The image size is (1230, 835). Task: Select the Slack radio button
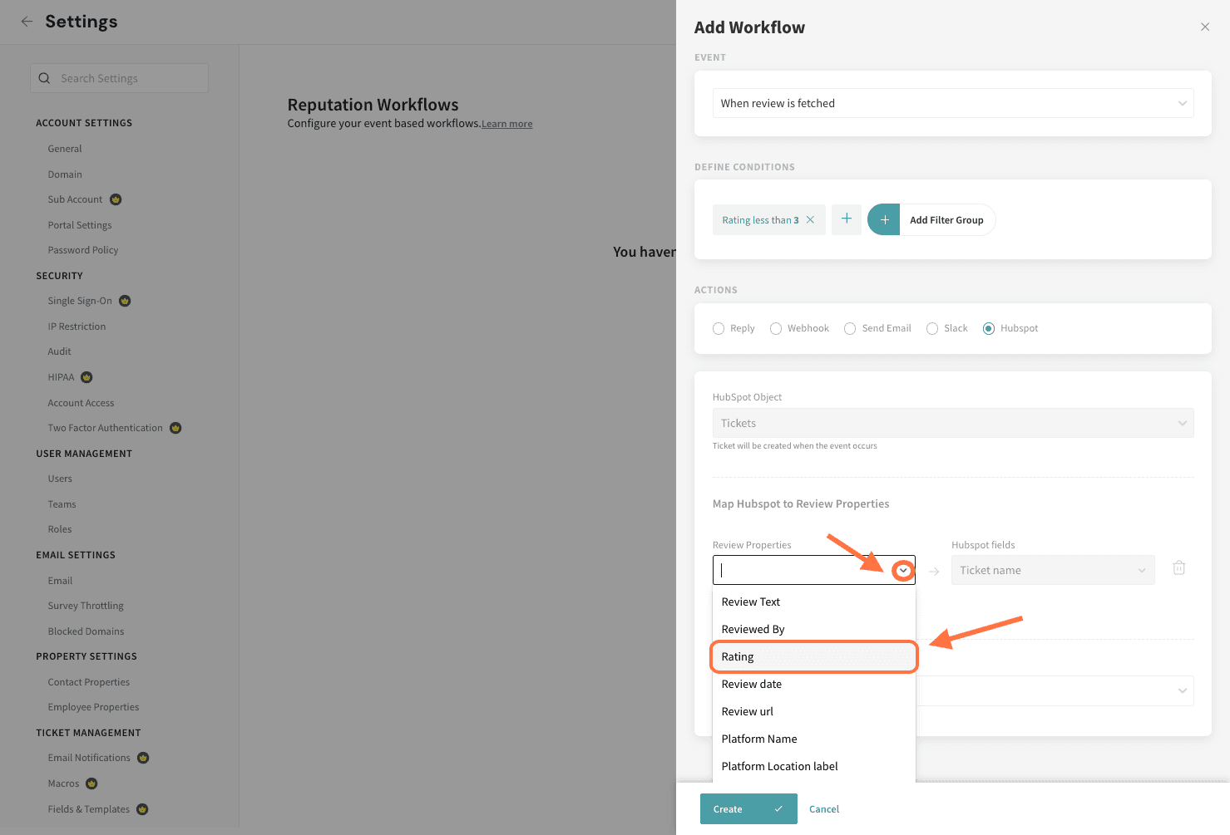pos(932,329)
